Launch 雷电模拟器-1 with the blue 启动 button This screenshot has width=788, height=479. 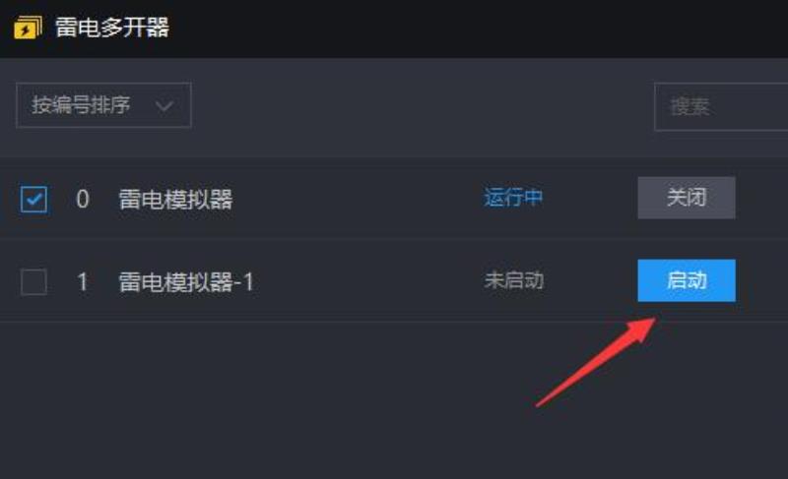(687, 280)
